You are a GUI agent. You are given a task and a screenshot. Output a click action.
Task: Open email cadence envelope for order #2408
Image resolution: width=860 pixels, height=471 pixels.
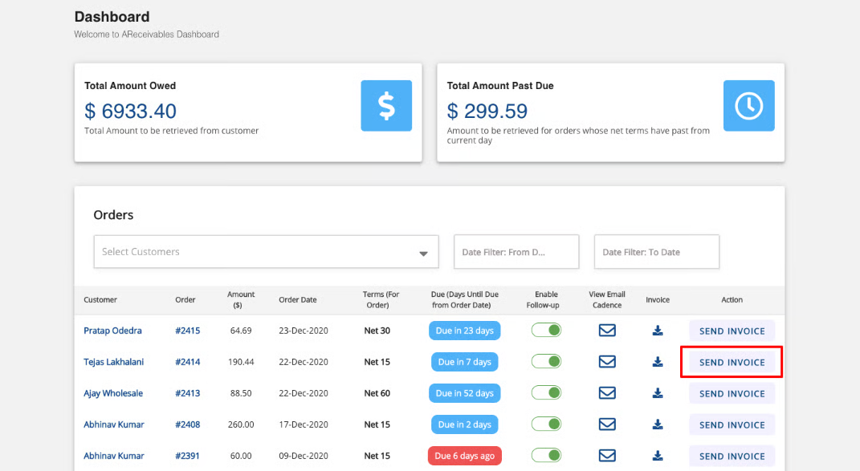[x=607, y=424]
